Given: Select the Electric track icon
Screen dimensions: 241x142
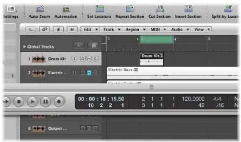Looking at the screenshot, I should 39,73.
